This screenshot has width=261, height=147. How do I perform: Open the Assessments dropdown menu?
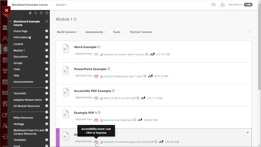click(x=96, y=32)
